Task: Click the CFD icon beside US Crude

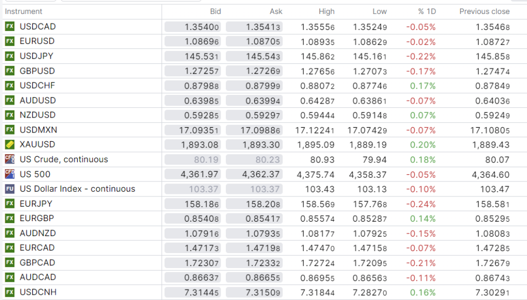Action: coord(10,159)
